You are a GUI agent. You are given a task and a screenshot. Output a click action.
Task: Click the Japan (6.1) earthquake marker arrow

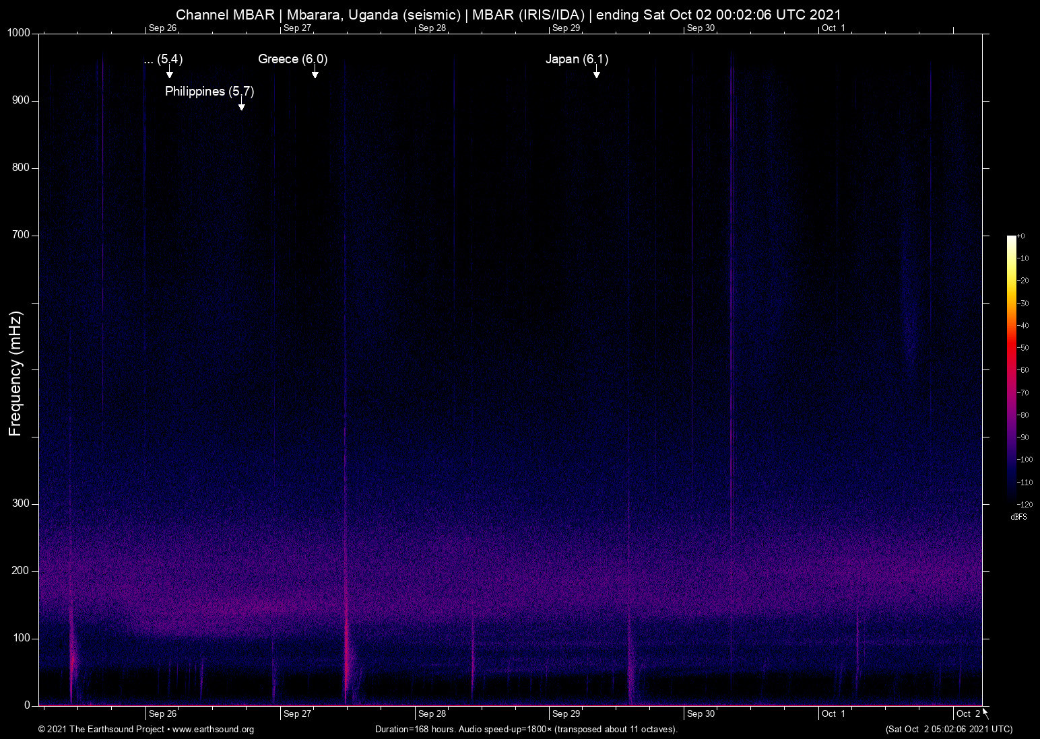tap(596, 73)
